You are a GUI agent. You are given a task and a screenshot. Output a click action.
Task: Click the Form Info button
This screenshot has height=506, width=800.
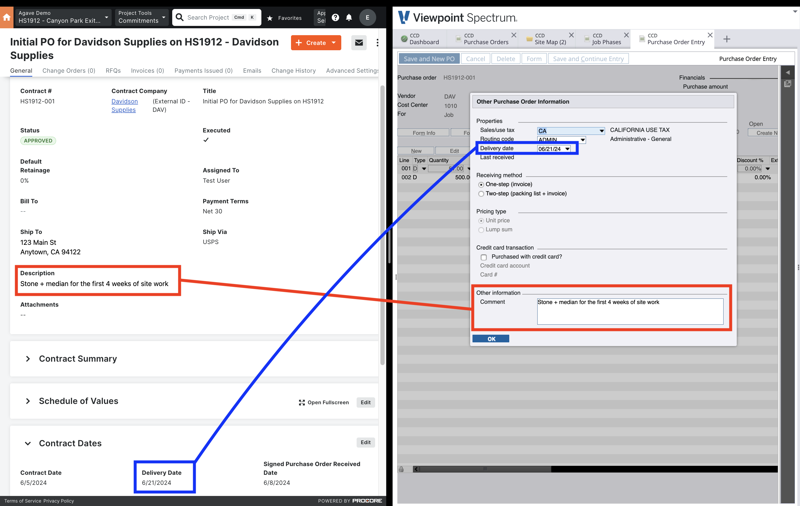tap(423, 133)
